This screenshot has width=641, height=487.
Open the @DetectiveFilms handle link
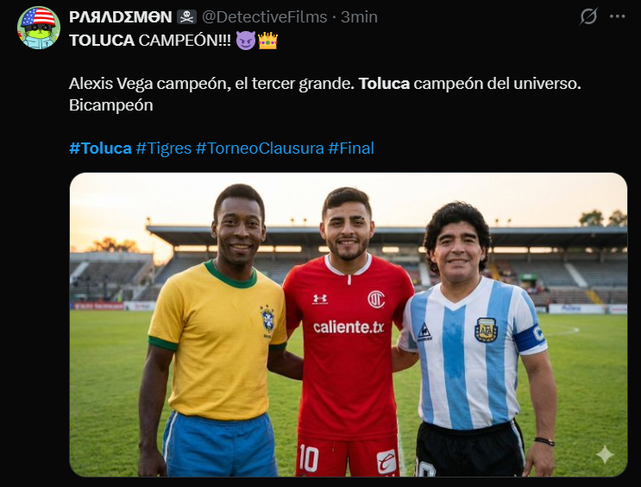[265, 17]
